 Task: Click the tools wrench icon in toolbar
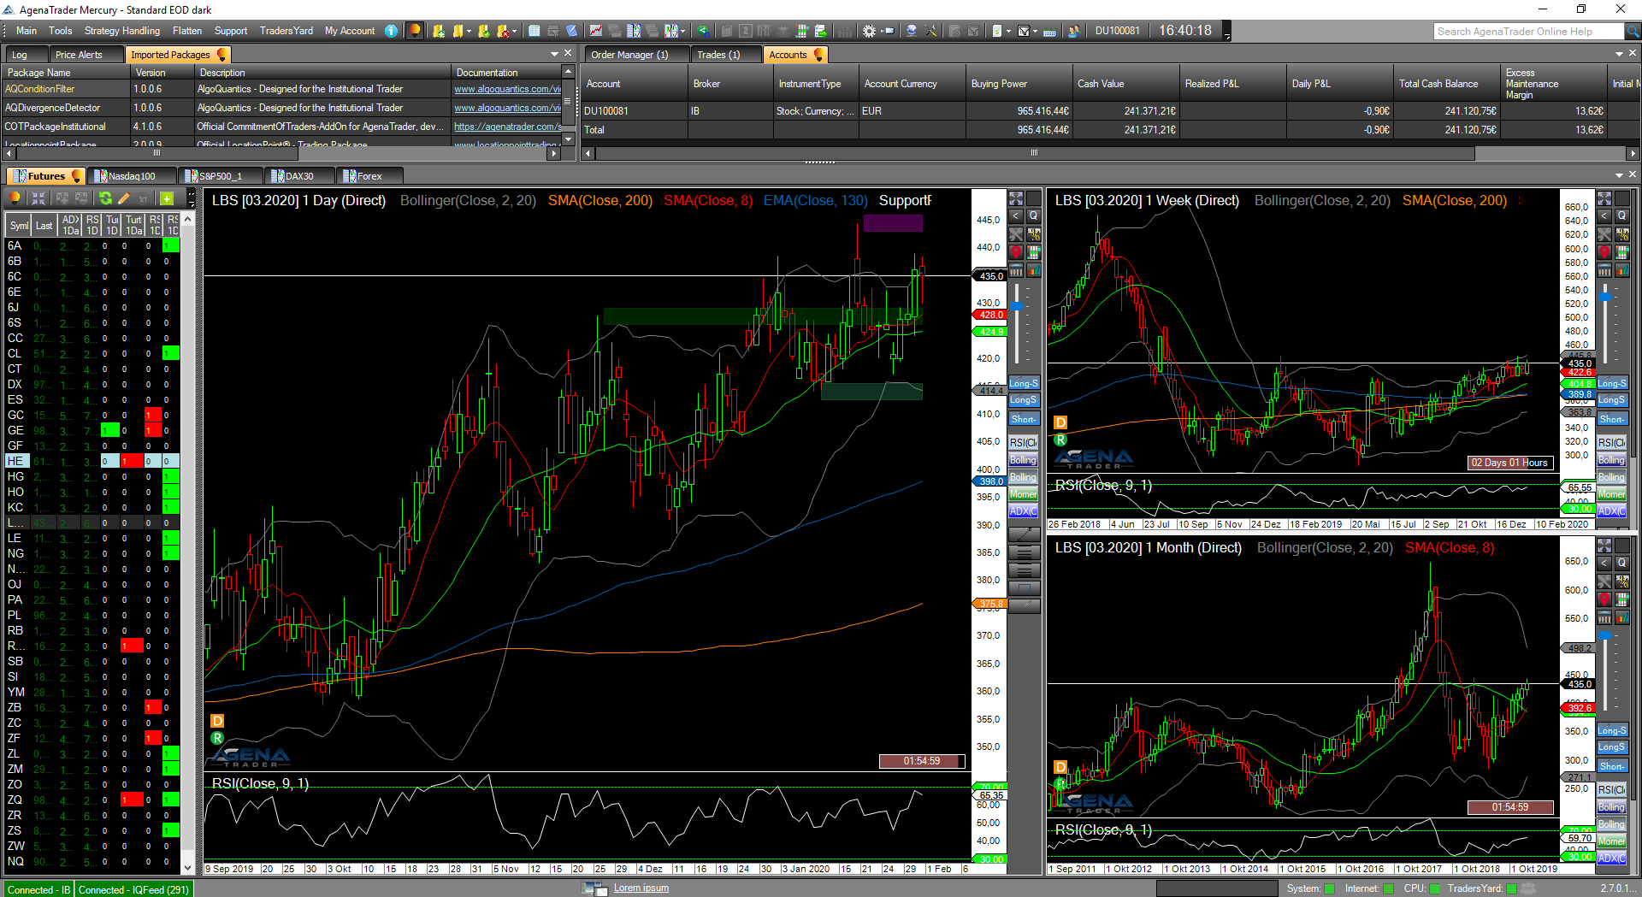click(931, 31)
